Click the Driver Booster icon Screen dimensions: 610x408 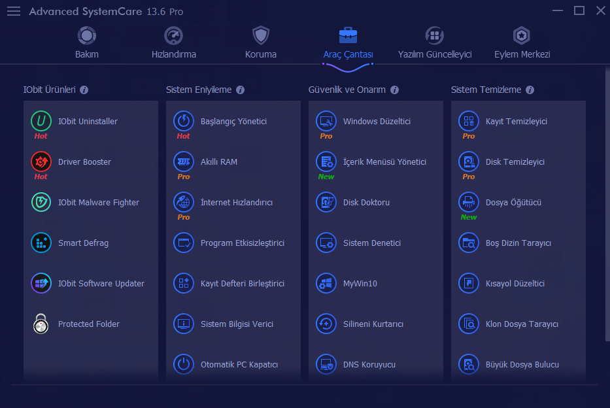(41, 161)
